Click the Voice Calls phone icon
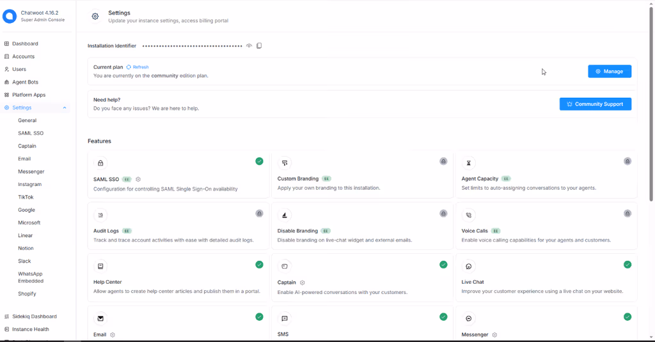Screen dimensions: 655x342 pos(469,215)
